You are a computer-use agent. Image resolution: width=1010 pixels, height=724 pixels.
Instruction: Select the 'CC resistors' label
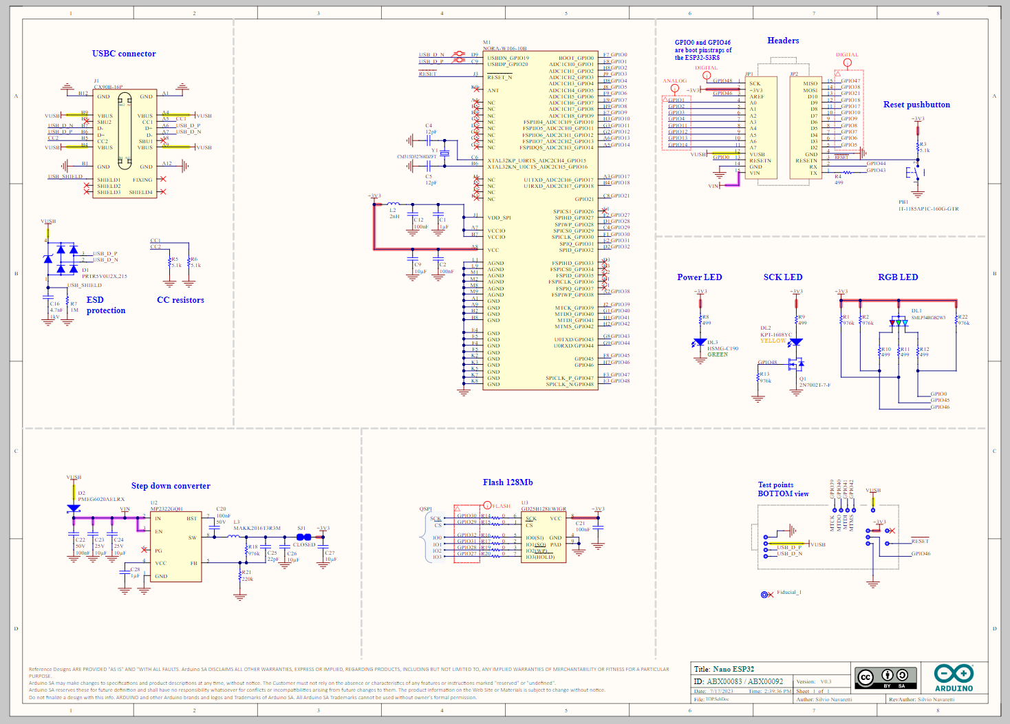coord(180,300)
